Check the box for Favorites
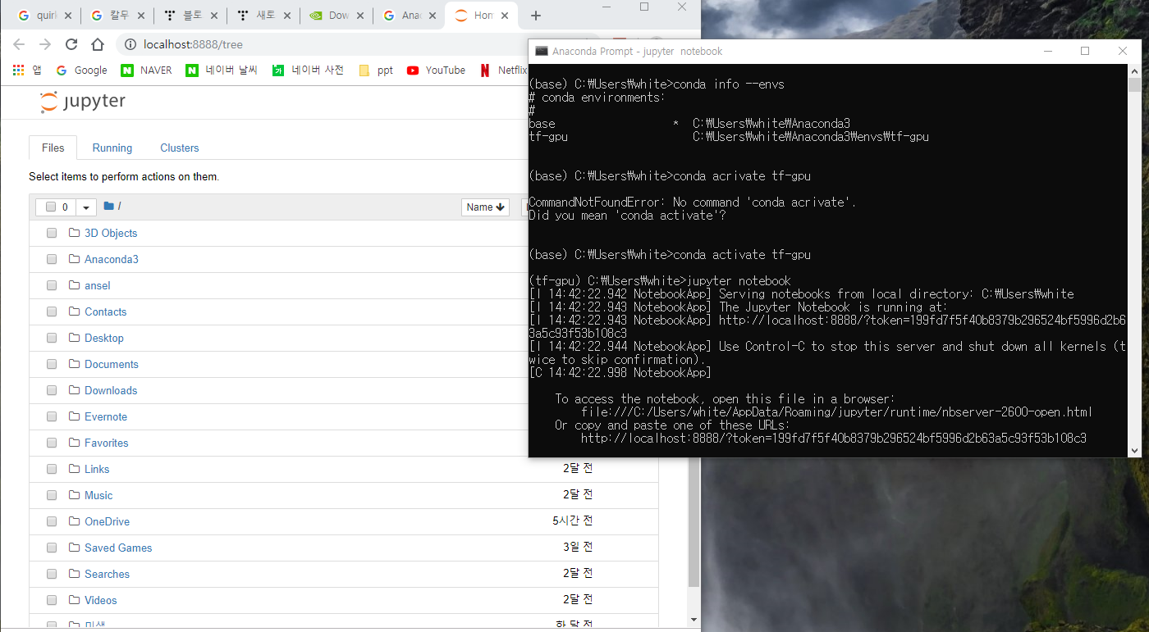Screen dimensions: 1149x632 [x=52, y=443]
